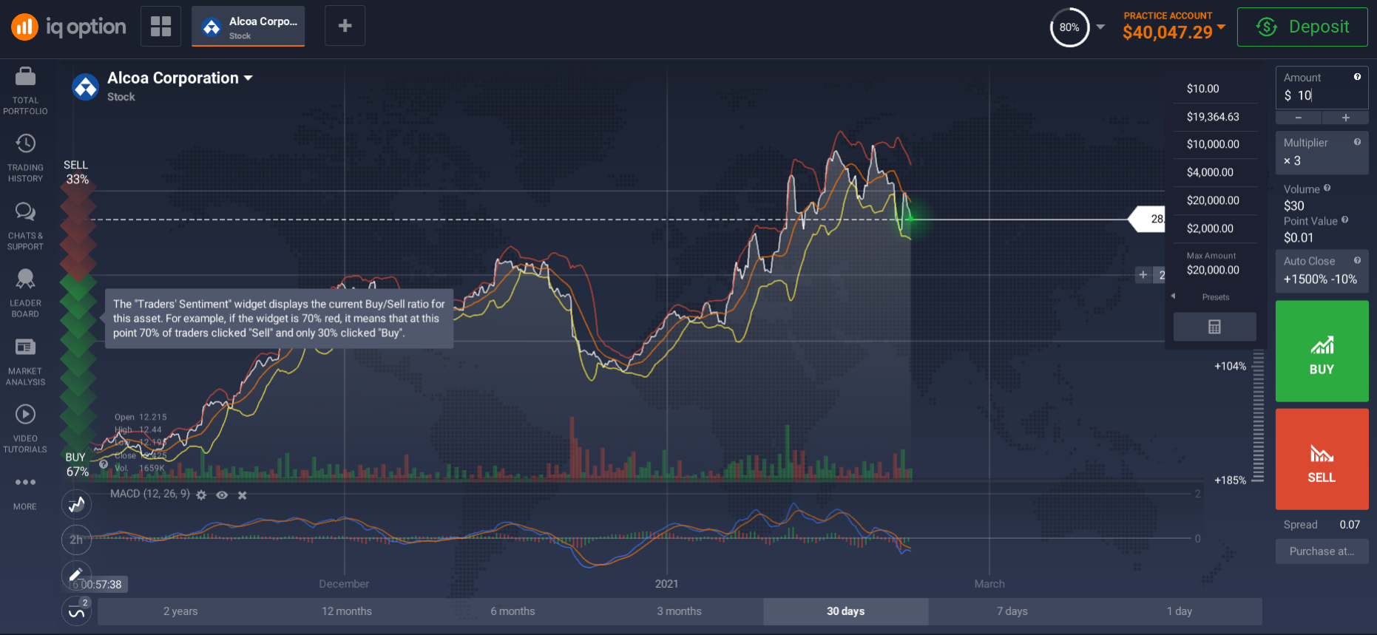The image size is (1377, 635).
Task: Click the MACD (12, 26, 9) label
Action: coord(149,494)
